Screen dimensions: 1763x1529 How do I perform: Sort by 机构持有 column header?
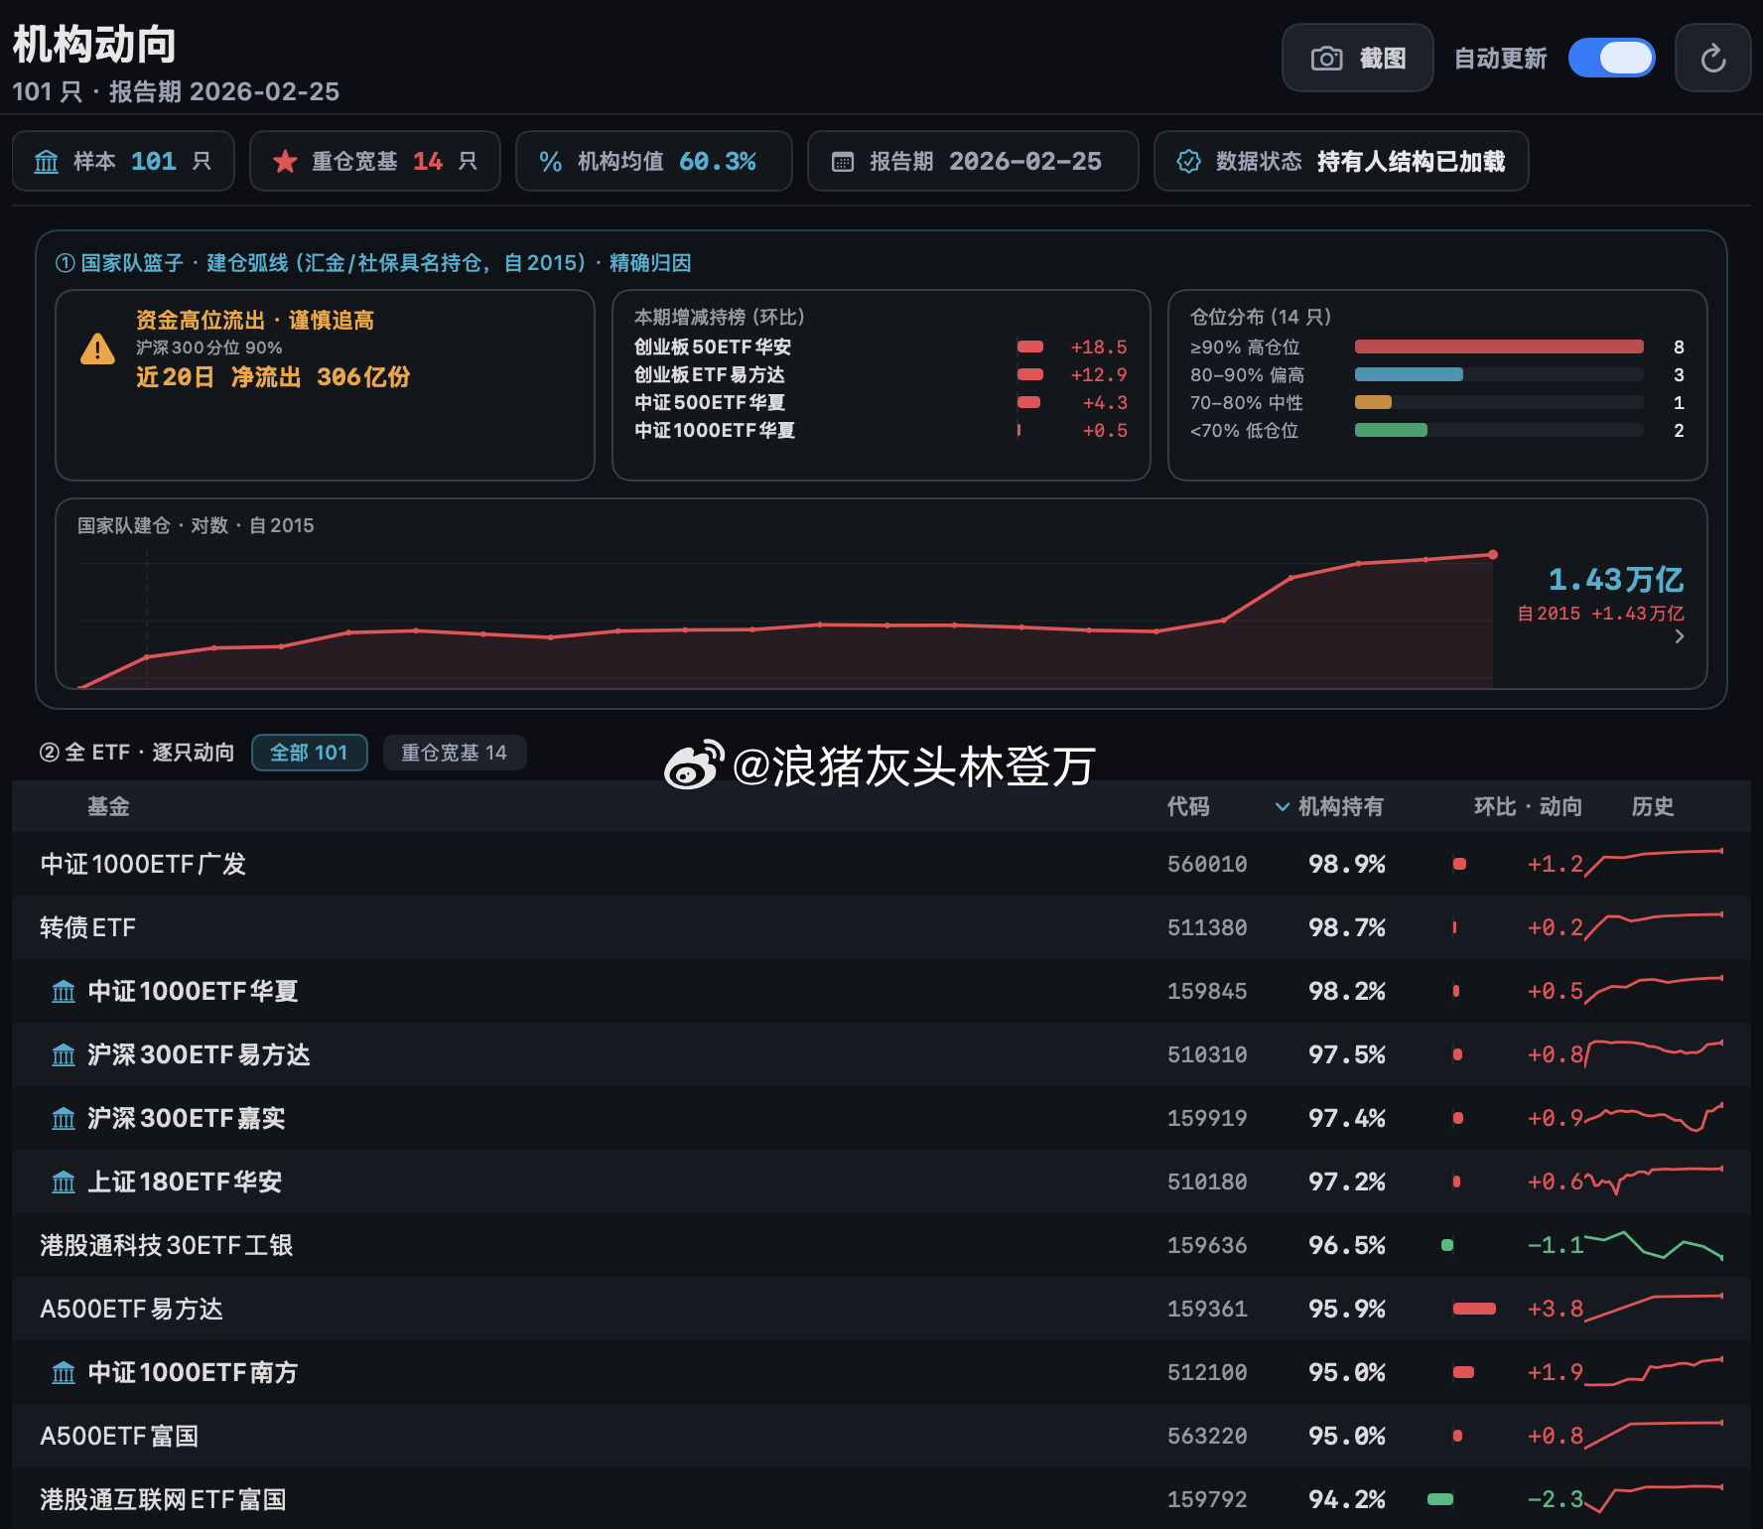pyautogui.click(x=1329, y=806)
